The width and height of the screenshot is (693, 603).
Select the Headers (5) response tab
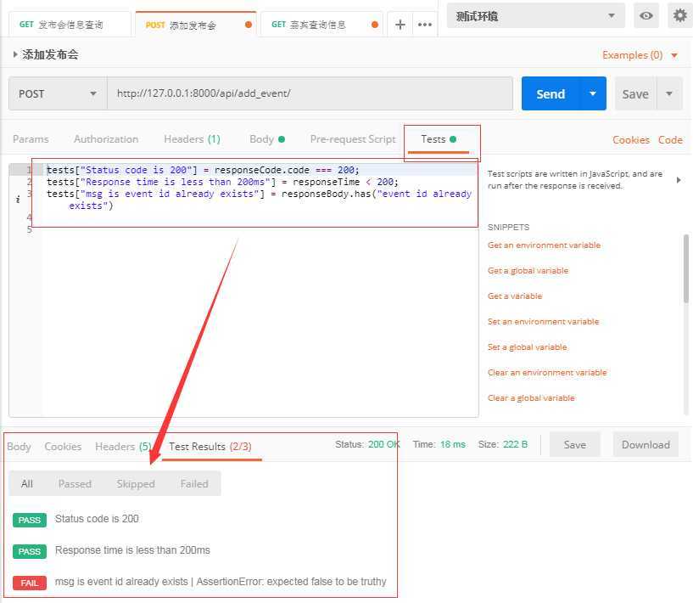point(123,446)
